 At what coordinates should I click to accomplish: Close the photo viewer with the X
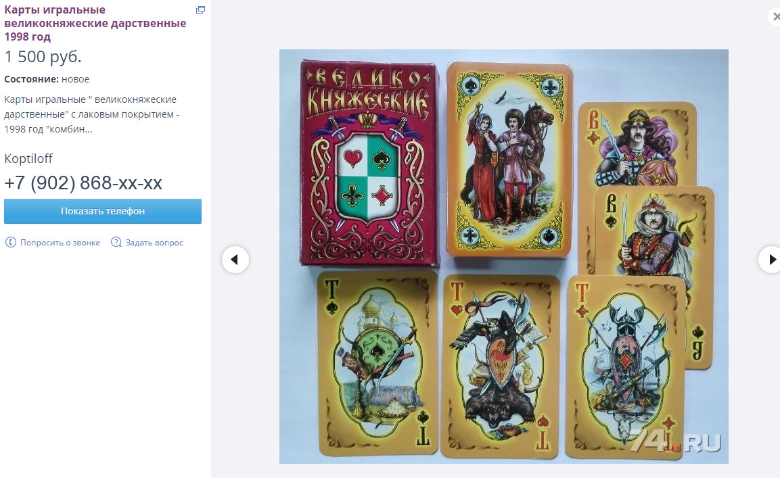tap(775, 16)
